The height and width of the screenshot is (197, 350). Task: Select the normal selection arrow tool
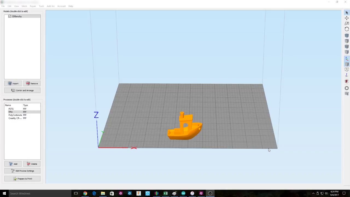click(347, 13)
